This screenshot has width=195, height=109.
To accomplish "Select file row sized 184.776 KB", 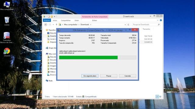I will tap(148, 36).
